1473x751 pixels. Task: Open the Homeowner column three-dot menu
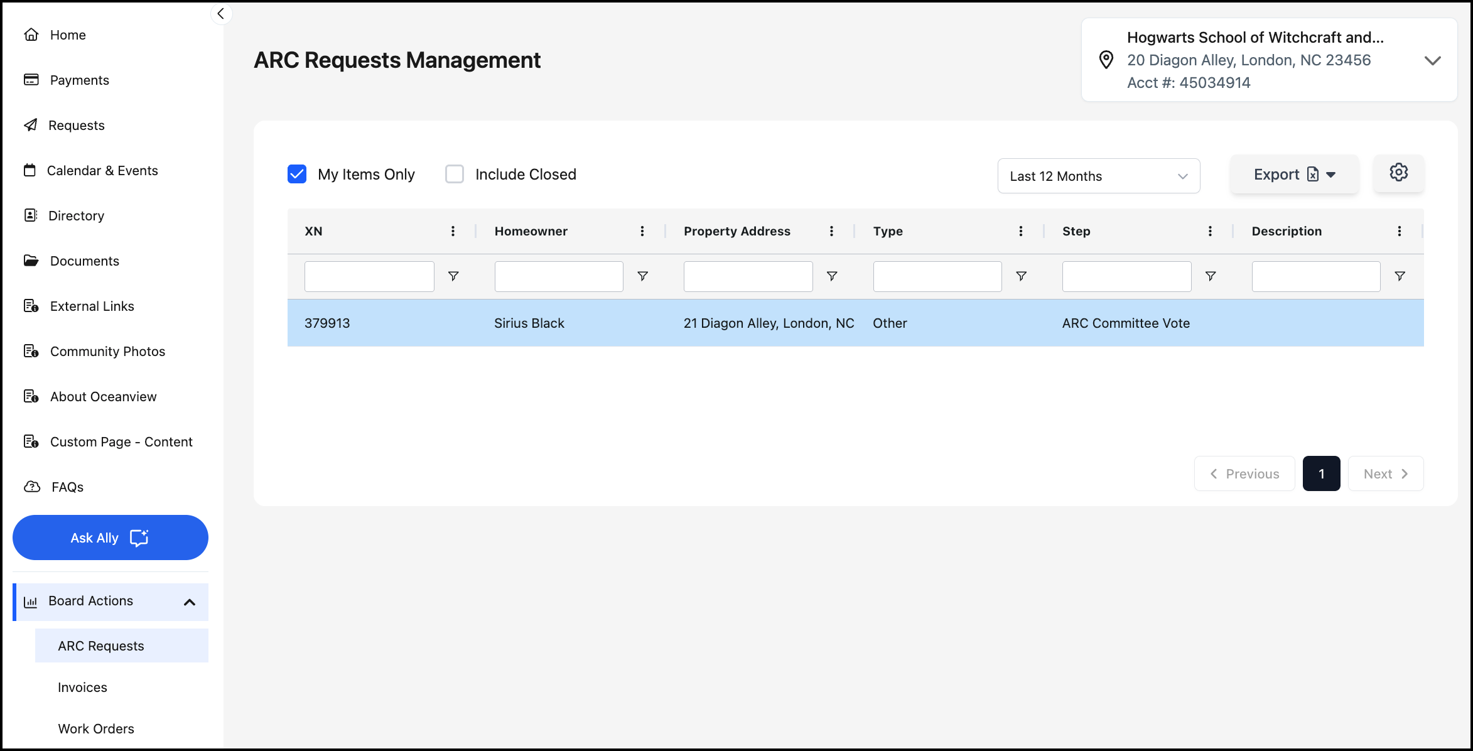click(642, 231)
